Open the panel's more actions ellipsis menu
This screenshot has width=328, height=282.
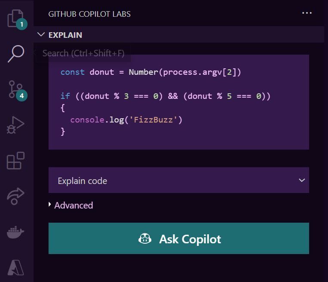click(307, 13)
